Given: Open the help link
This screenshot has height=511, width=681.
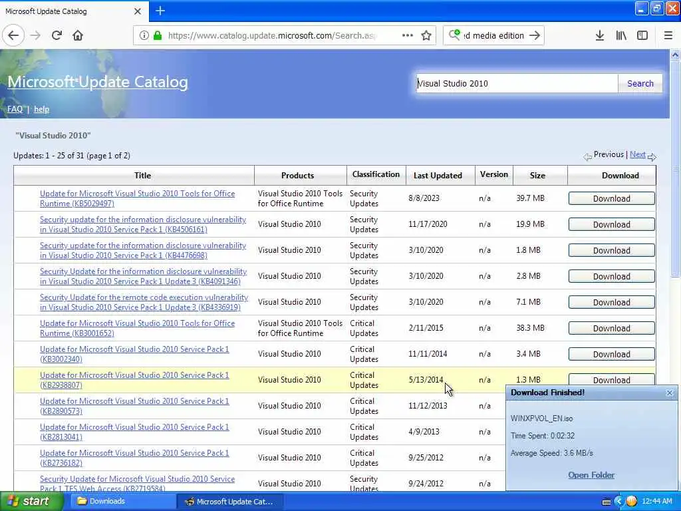Looking at the screenshot, I should (x=42, y=109).
